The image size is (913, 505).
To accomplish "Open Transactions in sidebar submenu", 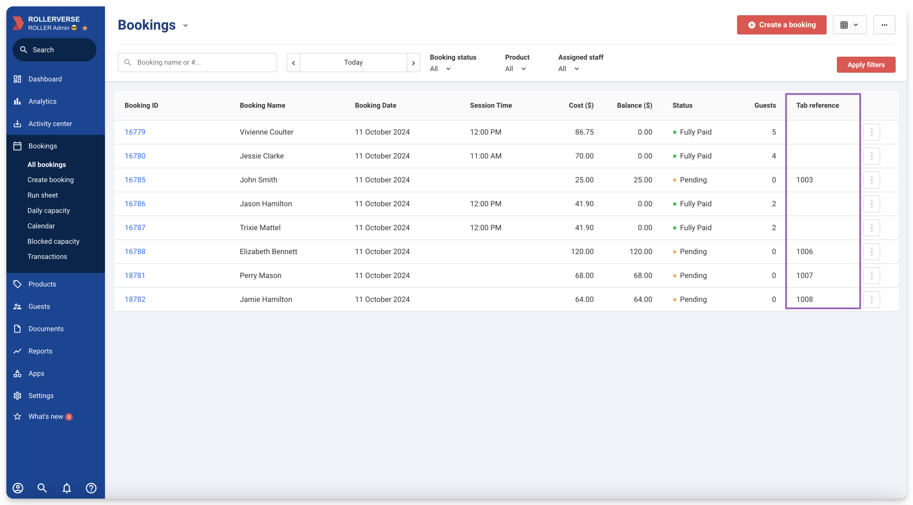I will [47, 257].
